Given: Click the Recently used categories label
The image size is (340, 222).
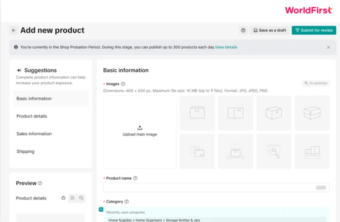Looking at the screenshot, I should click(125, 212).
